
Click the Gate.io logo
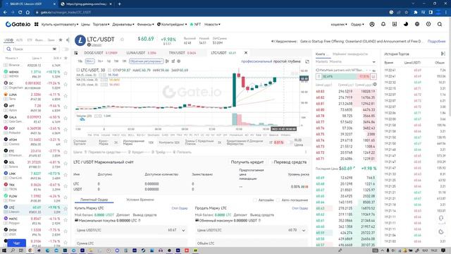tap(18, 25)
